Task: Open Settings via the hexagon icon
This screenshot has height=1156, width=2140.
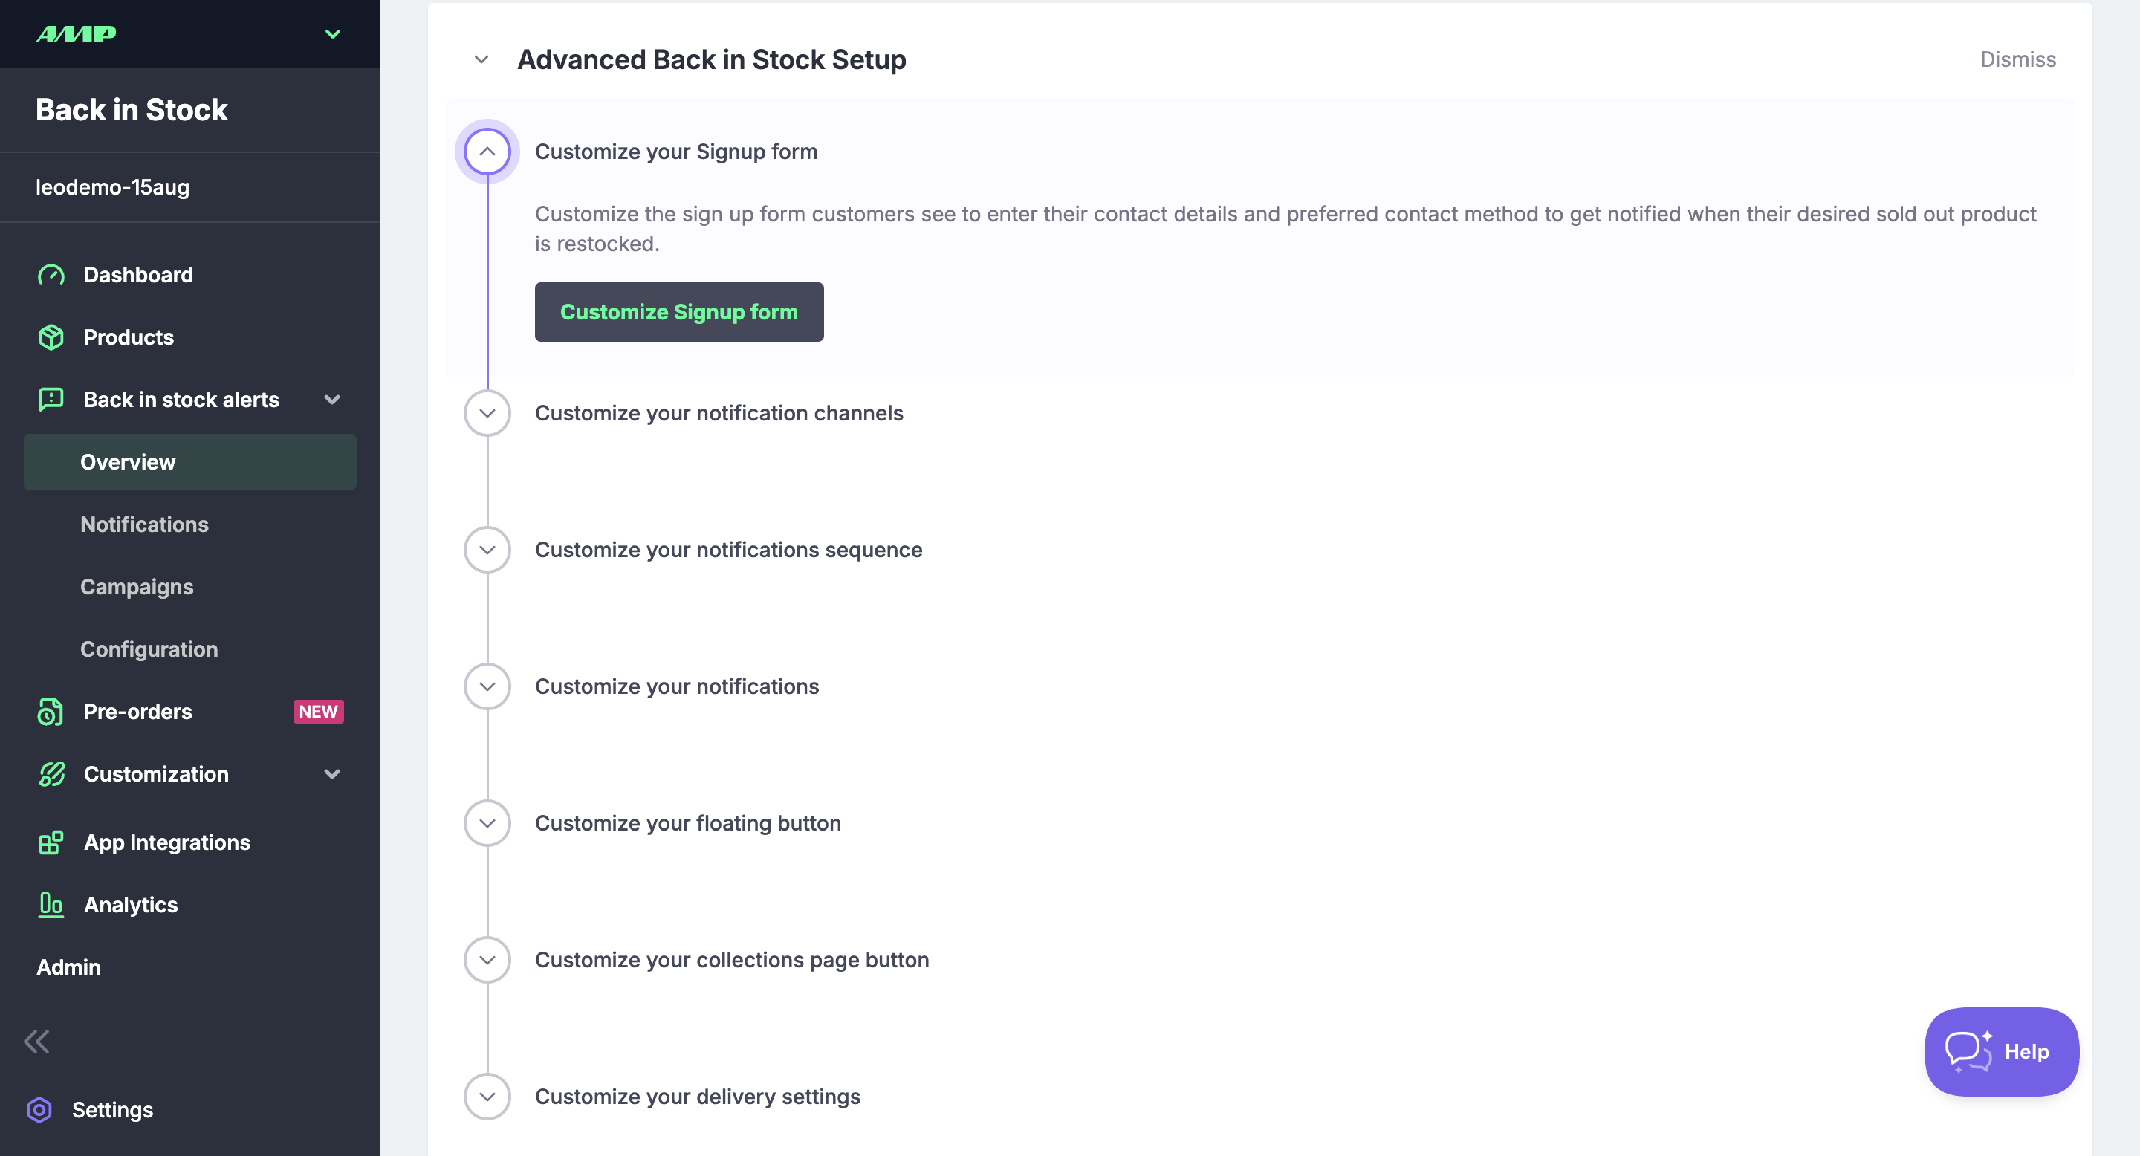Action: [39, 1109]
